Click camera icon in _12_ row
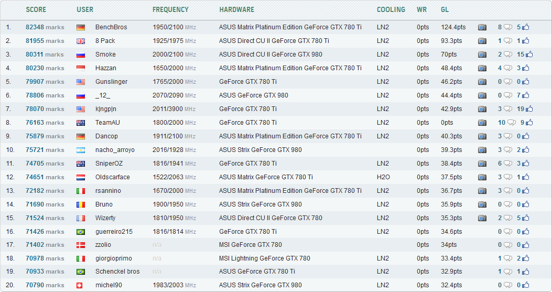Image resolution: width=552 pixels, height=292 pixels. (x=482, y=95)
